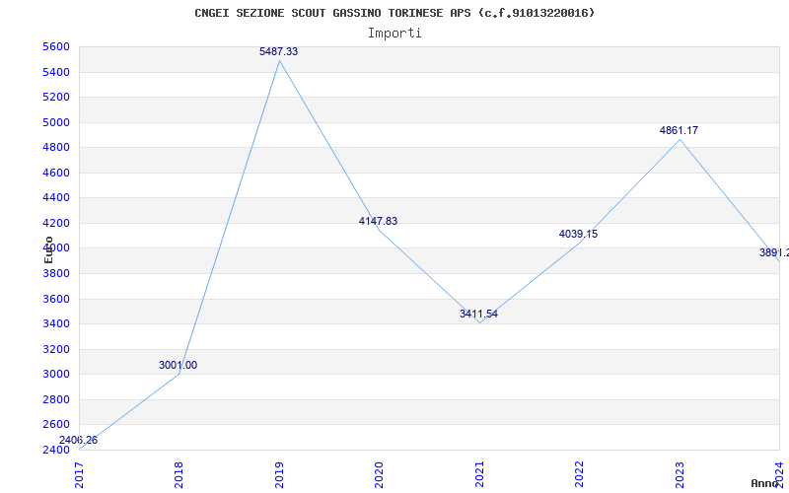Click the y-axis value 4400
Viewport: 789px width, 493px height.
[x=56, y=198]
